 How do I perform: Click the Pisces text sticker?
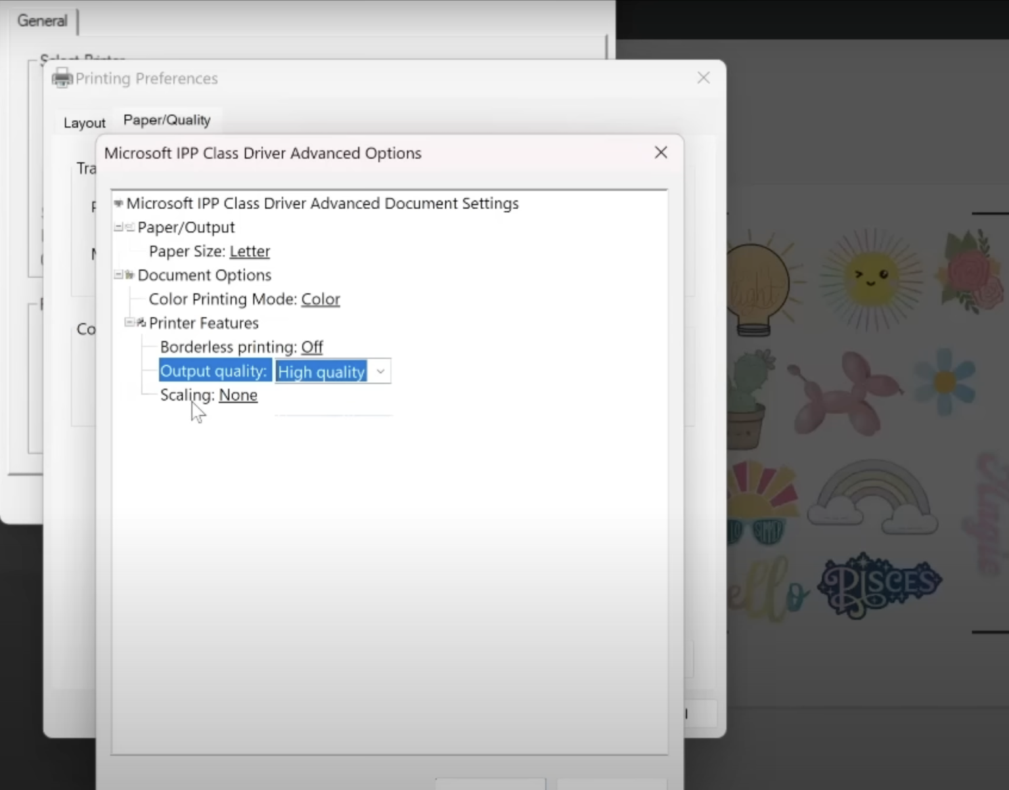(879, 584)
